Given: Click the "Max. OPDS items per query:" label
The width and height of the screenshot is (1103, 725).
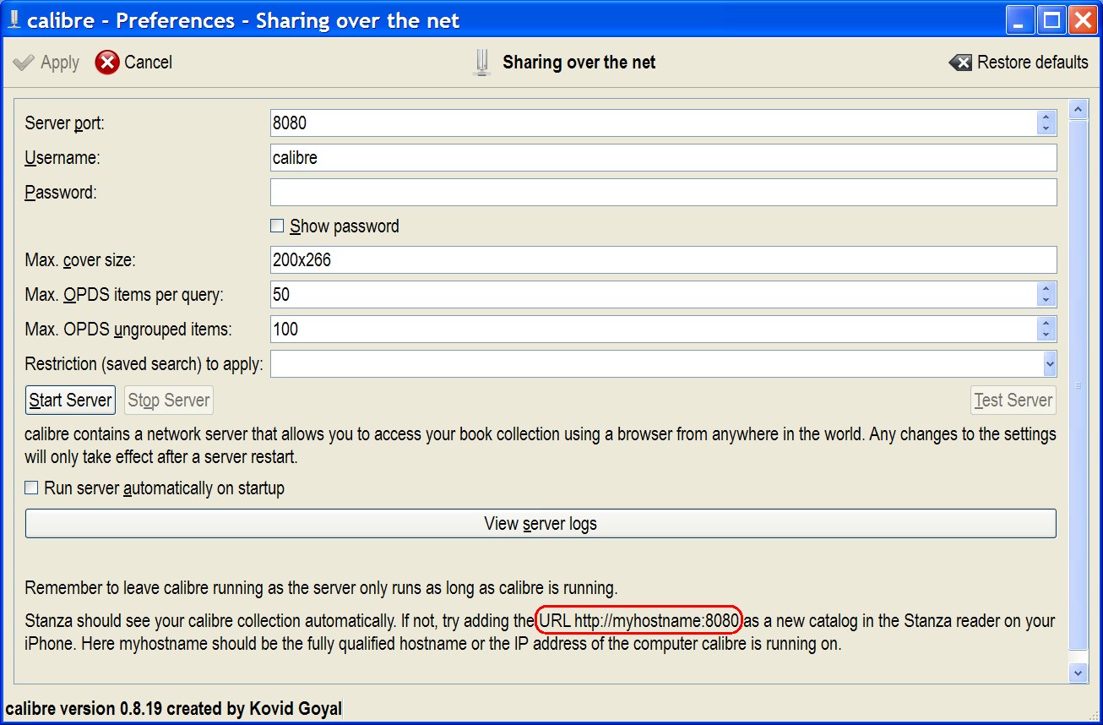Looking at the screenshot, I should pyautogui.click(x=124, y=295).
